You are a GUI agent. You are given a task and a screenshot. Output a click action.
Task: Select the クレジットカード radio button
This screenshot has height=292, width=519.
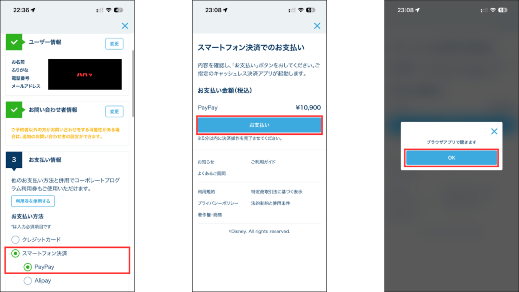pyautogui.click(x=16, y=239)
